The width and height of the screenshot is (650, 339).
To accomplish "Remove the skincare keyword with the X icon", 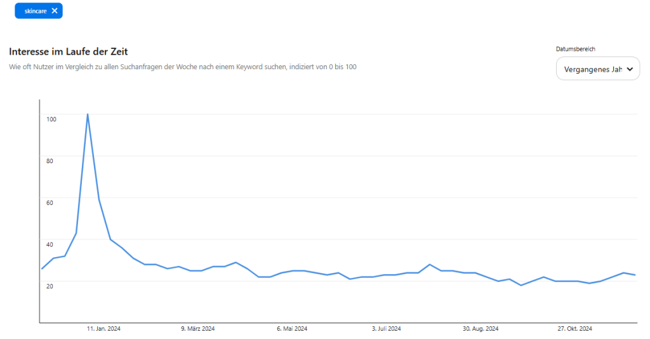I will (55, 11).
